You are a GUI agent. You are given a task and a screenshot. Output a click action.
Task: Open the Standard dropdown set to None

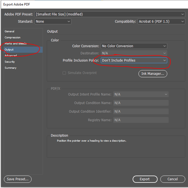pos(53,22)
